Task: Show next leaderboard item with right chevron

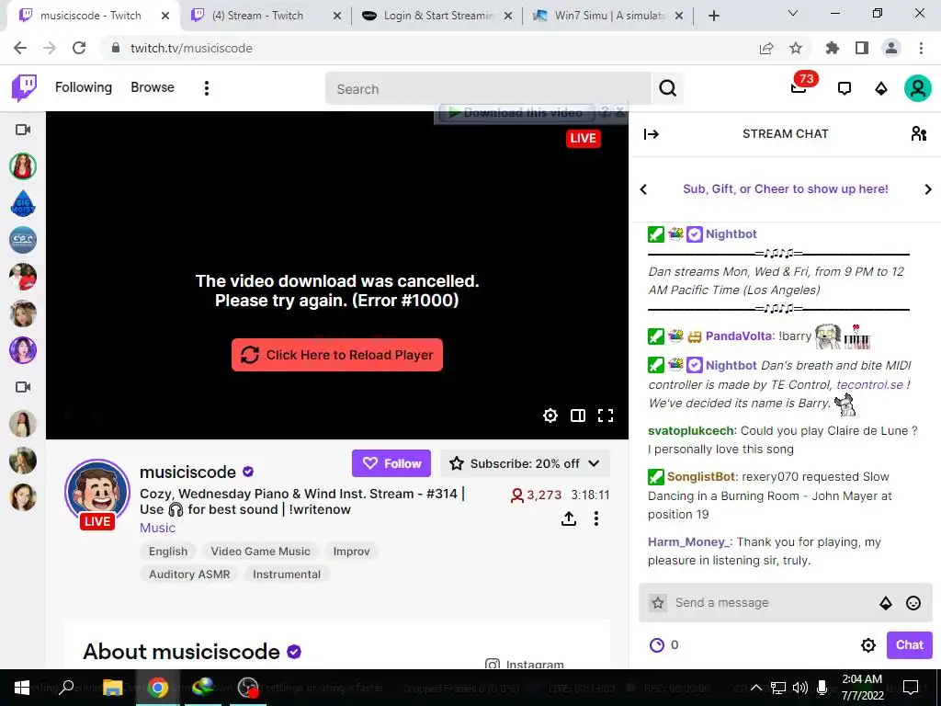Action: click(x=928, y=189)
